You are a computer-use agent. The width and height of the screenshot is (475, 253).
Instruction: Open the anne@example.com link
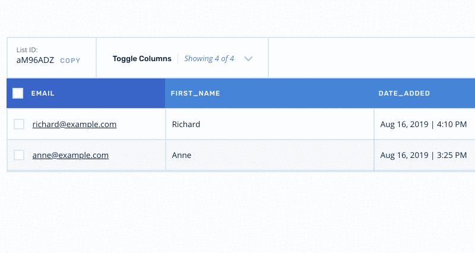tap(71, 155)
